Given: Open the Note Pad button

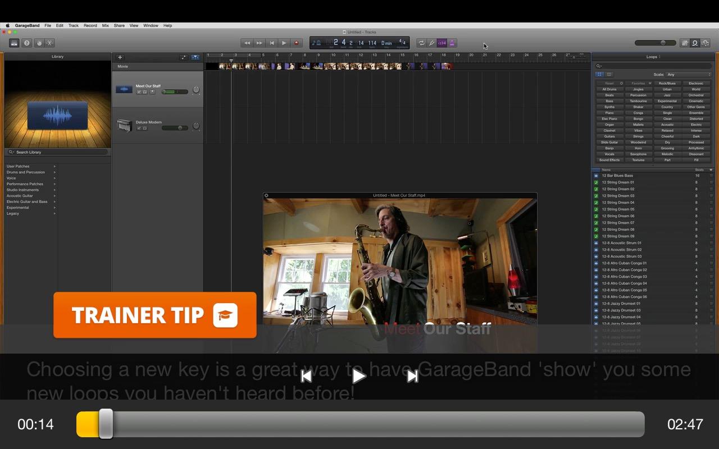Looking at the screenshot, I should [685, 43].
